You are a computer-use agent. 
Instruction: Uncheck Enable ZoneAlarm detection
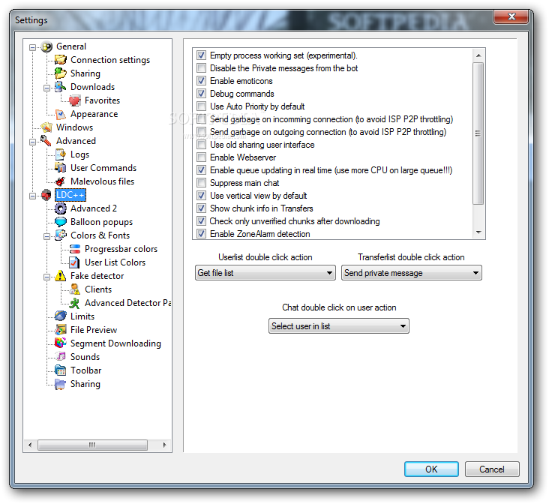[201, 233]
